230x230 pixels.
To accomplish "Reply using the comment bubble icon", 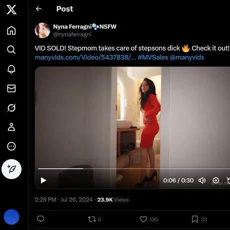I will (40, 219).
